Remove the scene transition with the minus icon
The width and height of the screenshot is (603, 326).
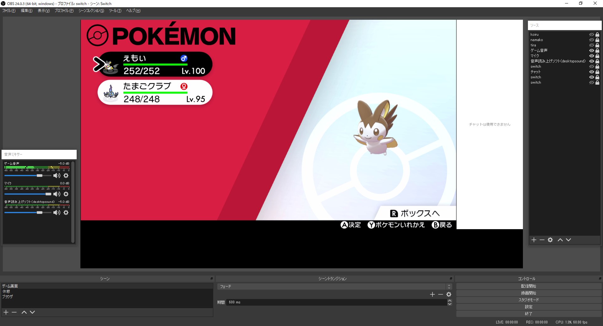[441, 294]
